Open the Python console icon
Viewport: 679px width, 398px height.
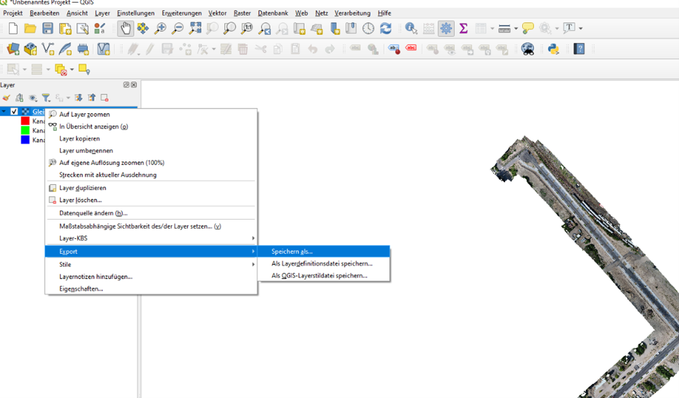(553, 49)
